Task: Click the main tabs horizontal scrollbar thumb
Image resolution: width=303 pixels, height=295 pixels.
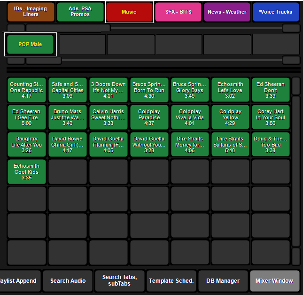Action: click(x=68, y=28)
